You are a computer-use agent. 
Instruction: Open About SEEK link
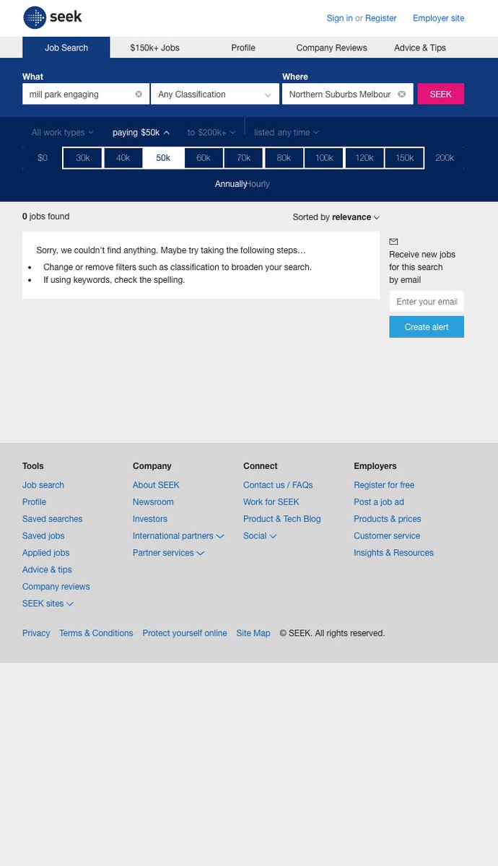click(x=156, y=485)
